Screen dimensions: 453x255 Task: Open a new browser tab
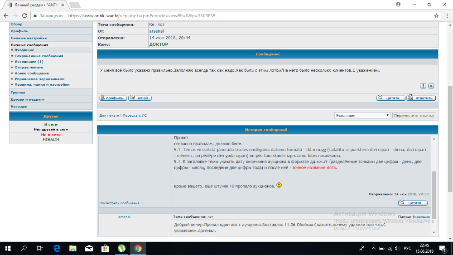point(75,5)
